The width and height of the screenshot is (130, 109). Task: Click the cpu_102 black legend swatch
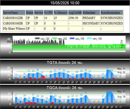coord(37,39)
